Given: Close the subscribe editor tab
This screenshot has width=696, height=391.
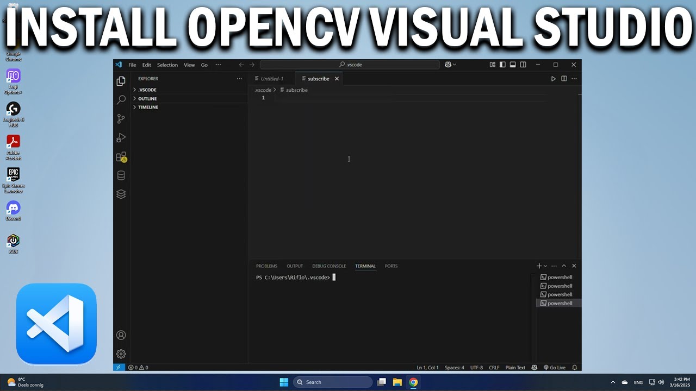Looking at the screenshot, I should coord(337,79).
